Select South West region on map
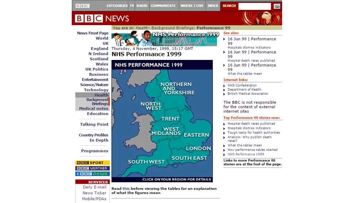The image size is (361, 203). pyautogui.click(x=146, y=162)
